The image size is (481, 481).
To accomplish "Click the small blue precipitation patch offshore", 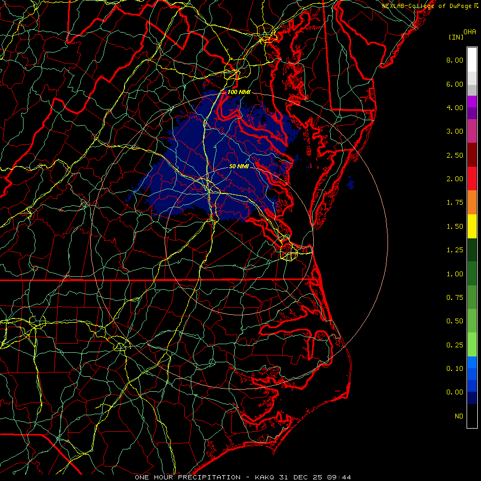I will (350, 184).
